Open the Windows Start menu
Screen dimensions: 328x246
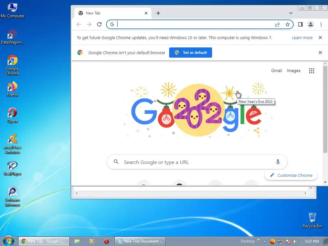pyautogui.click(x=8, y=241)
